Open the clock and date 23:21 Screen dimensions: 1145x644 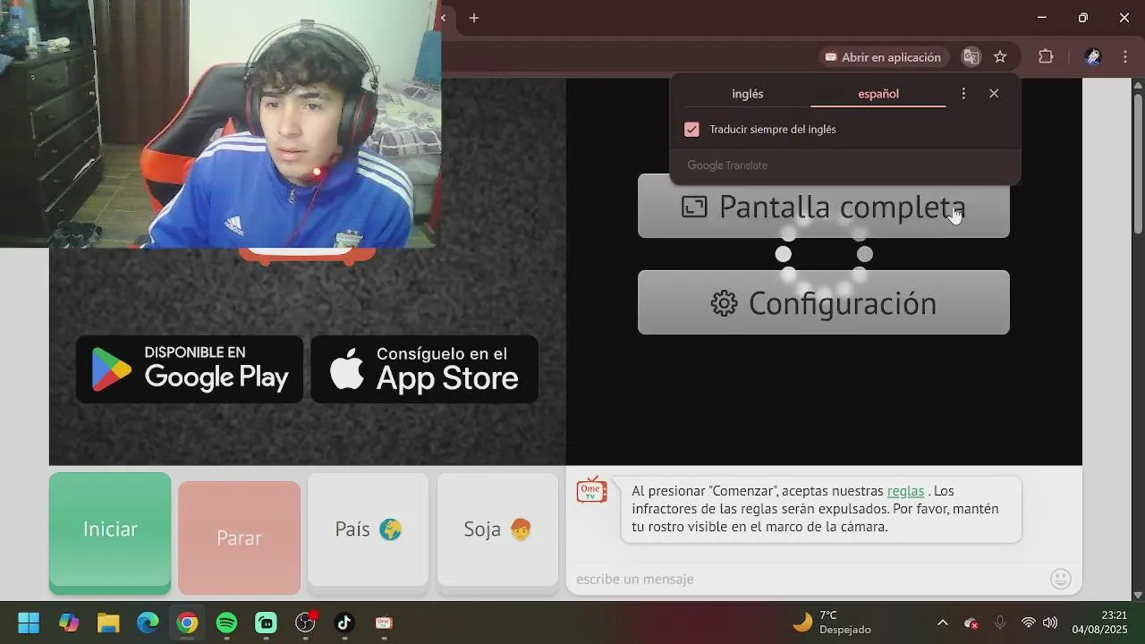(x=1100, y=623)
